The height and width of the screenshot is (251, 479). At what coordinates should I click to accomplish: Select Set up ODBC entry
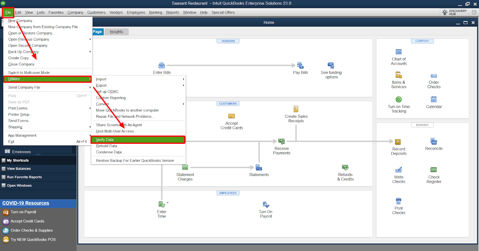[138, 92]
